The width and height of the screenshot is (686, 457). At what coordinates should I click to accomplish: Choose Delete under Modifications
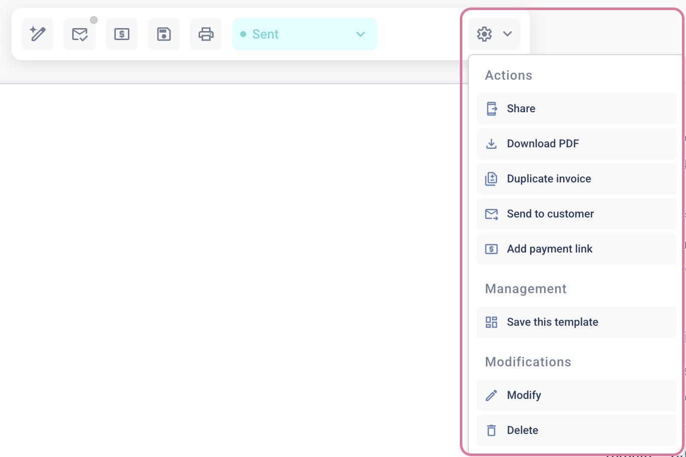pos(523,430)
